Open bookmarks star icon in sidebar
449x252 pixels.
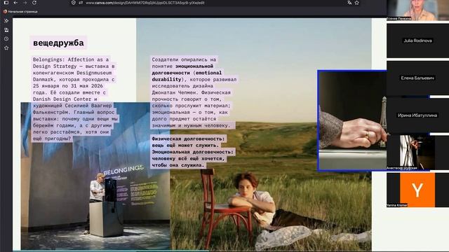pyautogui.click(x=6, y=48)
